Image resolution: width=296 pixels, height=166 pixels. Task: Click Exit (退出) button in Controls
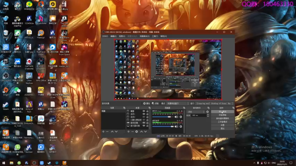point(223,128)
